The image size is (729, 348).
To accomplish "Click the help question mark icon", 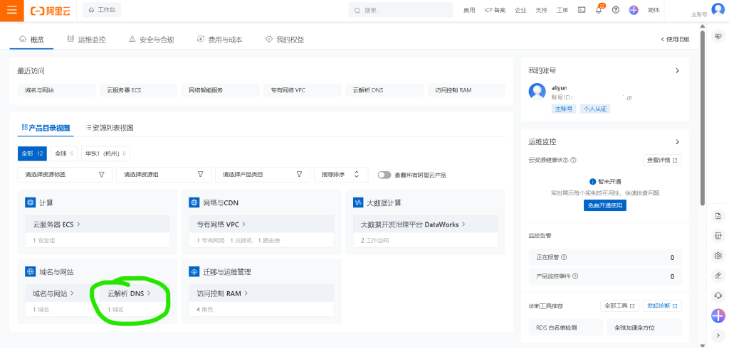I will [616, 10].
